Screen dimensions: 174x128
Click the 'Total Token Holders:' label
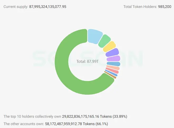click(x=140, y=6)
